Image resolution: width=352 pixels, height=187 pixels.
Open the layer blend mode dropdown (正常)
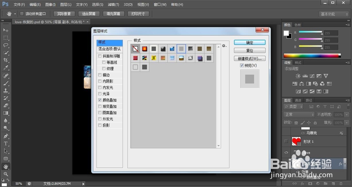tap(299, 114)
